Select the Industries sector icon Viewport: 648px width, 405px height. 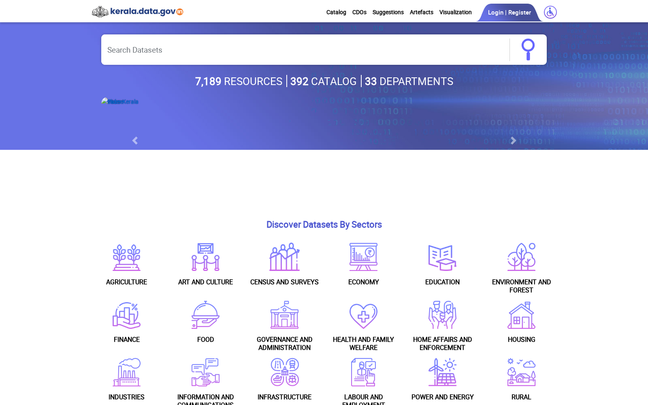point(126,372)
